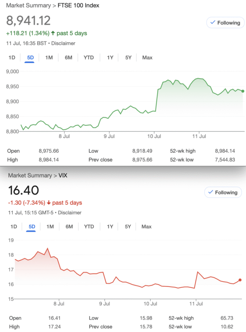
Task: Select 6M range tab on FTSE chart
Action: [68, 58]
